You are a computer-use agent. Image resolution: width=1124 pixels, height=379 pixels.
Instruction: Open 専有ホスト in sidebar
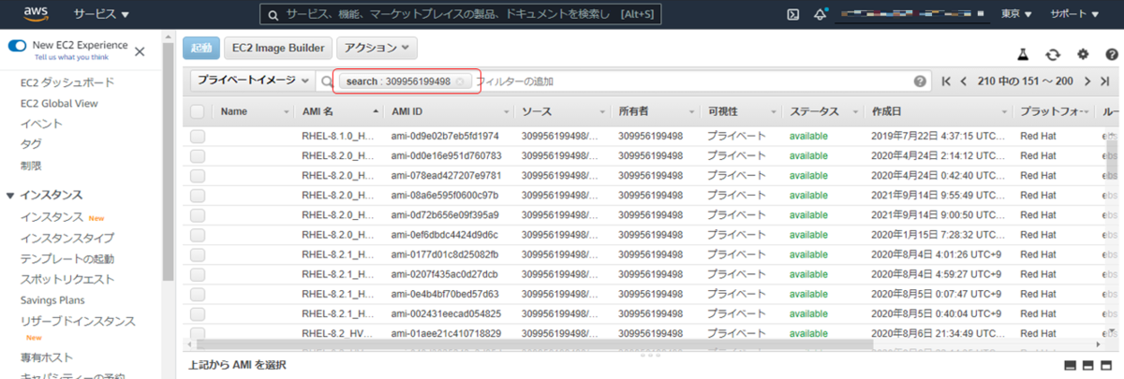[47, 357]
